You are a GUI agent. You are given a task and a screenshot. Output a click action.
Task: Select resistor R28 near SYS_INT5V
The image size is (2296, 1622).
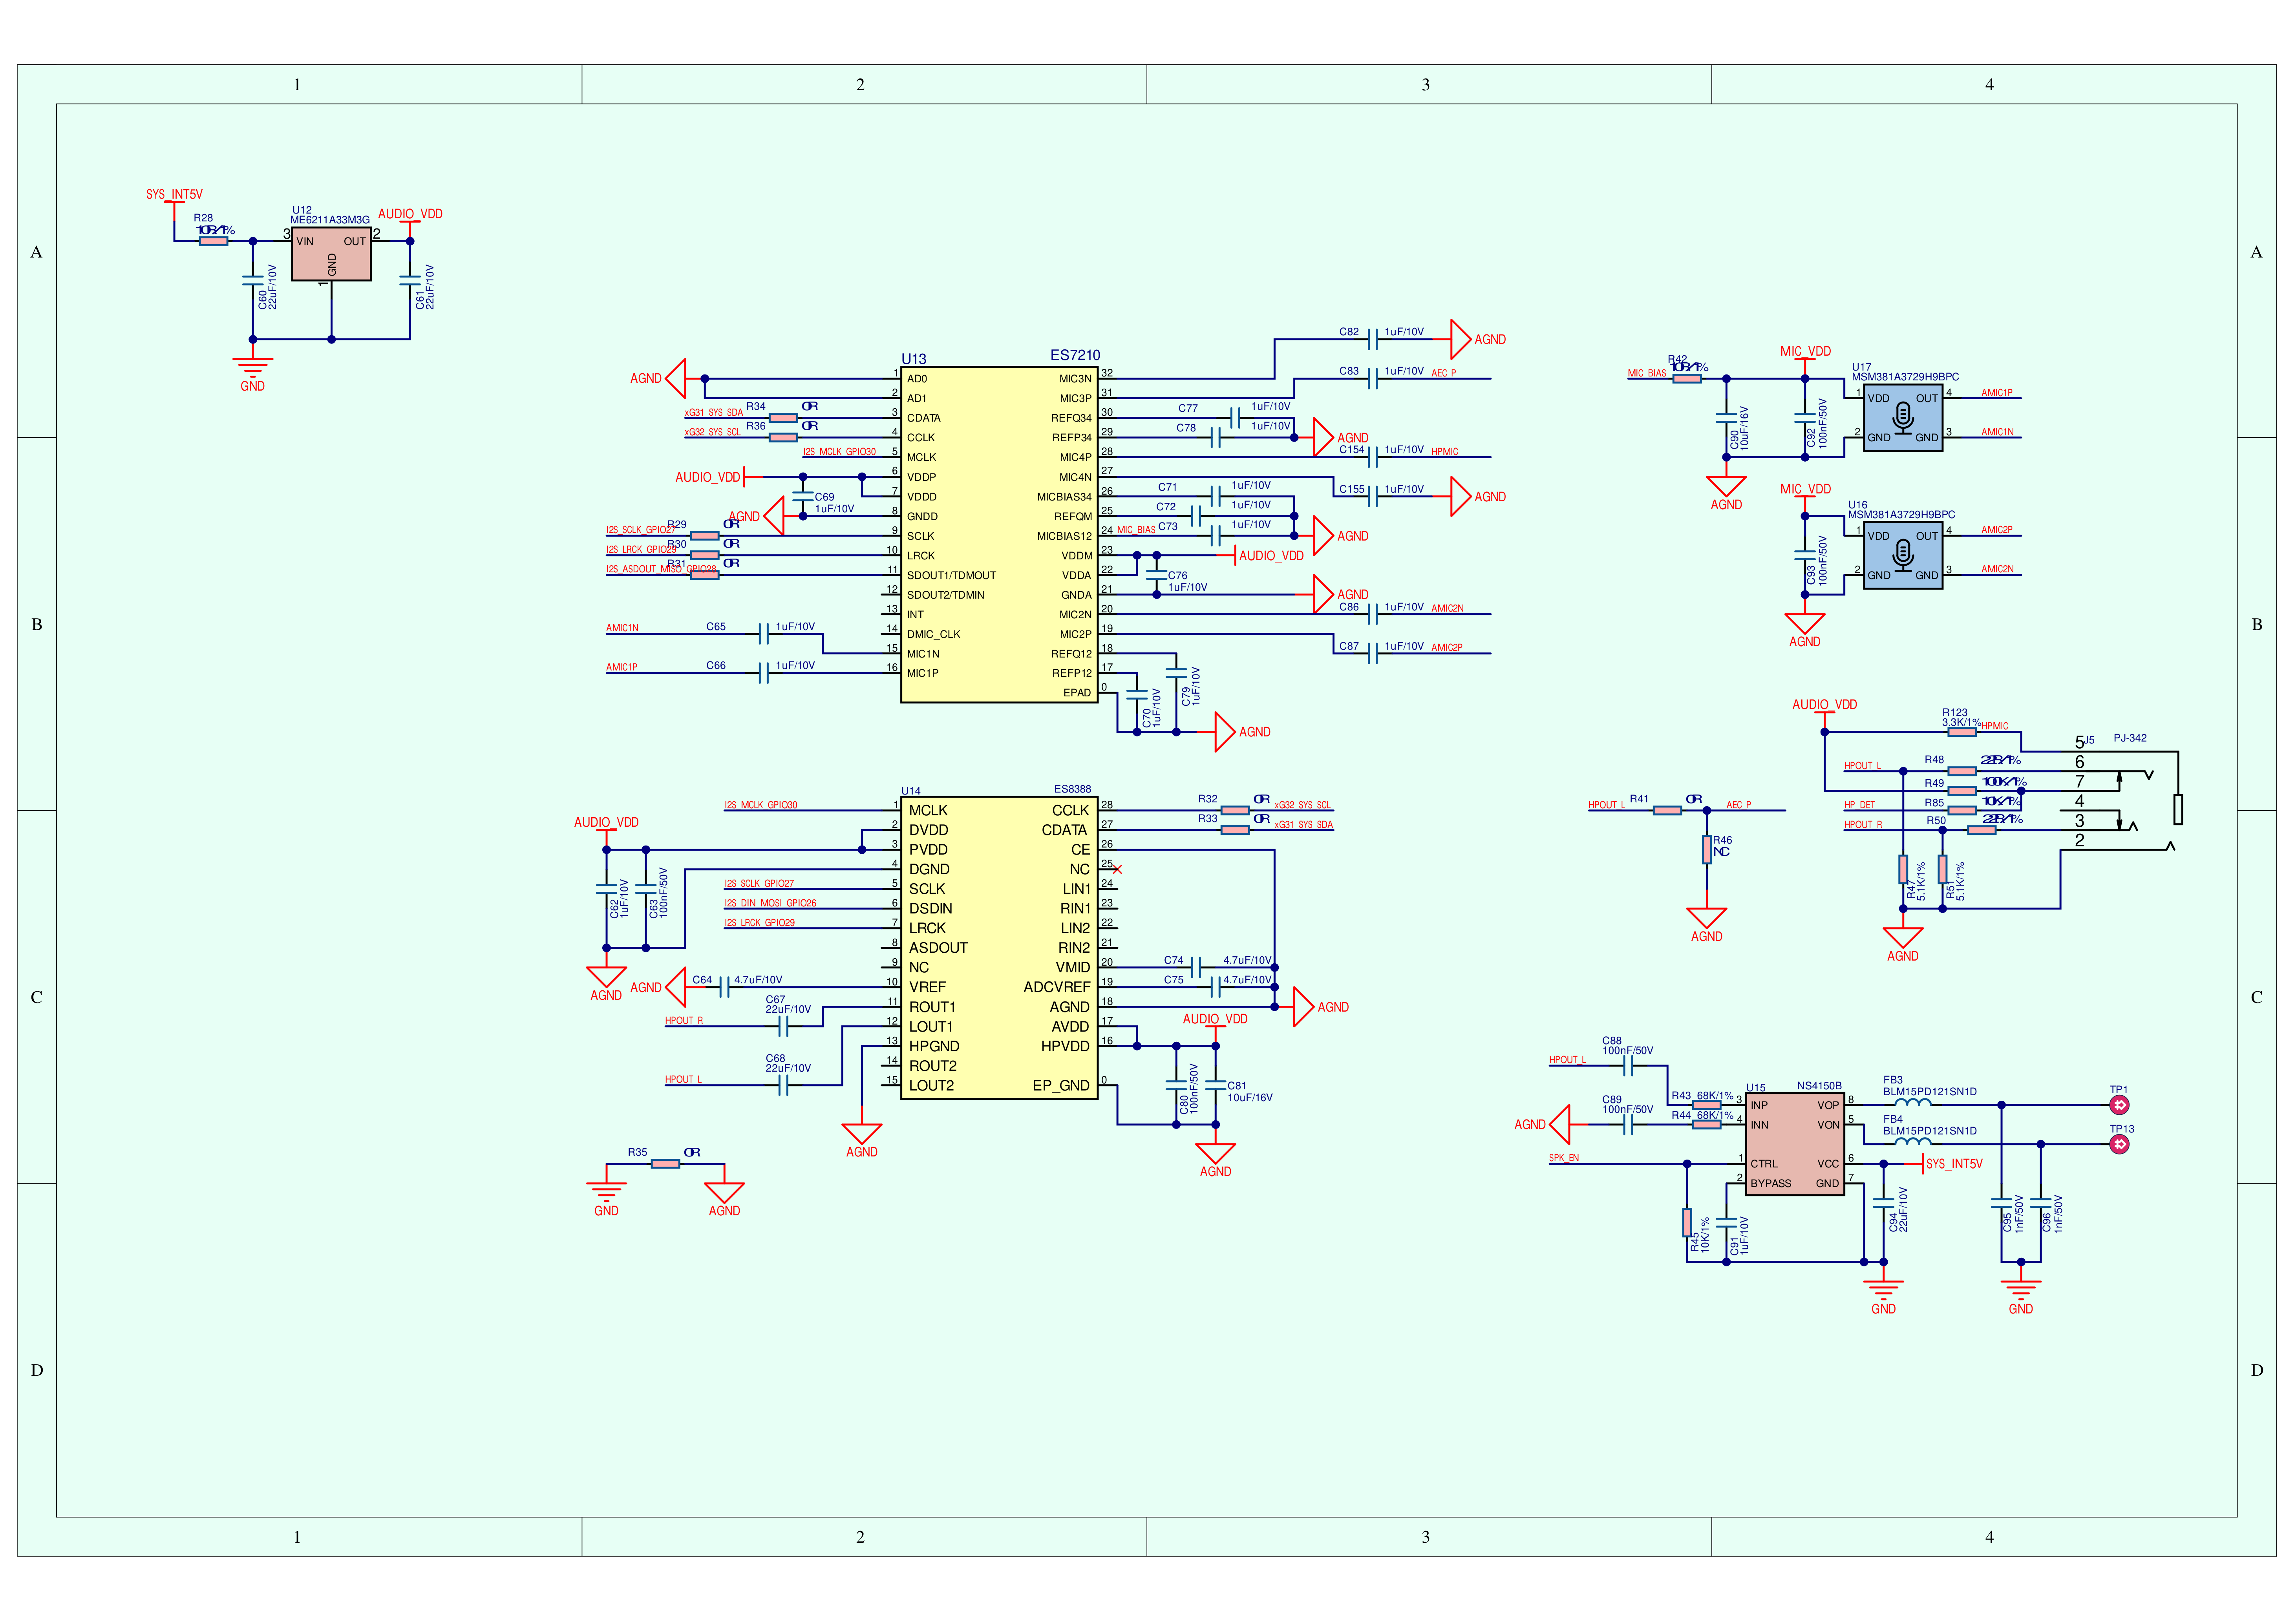213,241
